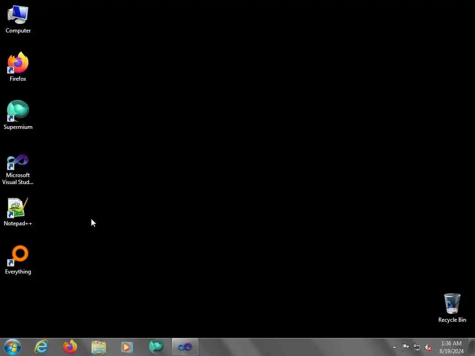Open network status tray icon
Screen dimensions: 475x356
tap(417, 348)
